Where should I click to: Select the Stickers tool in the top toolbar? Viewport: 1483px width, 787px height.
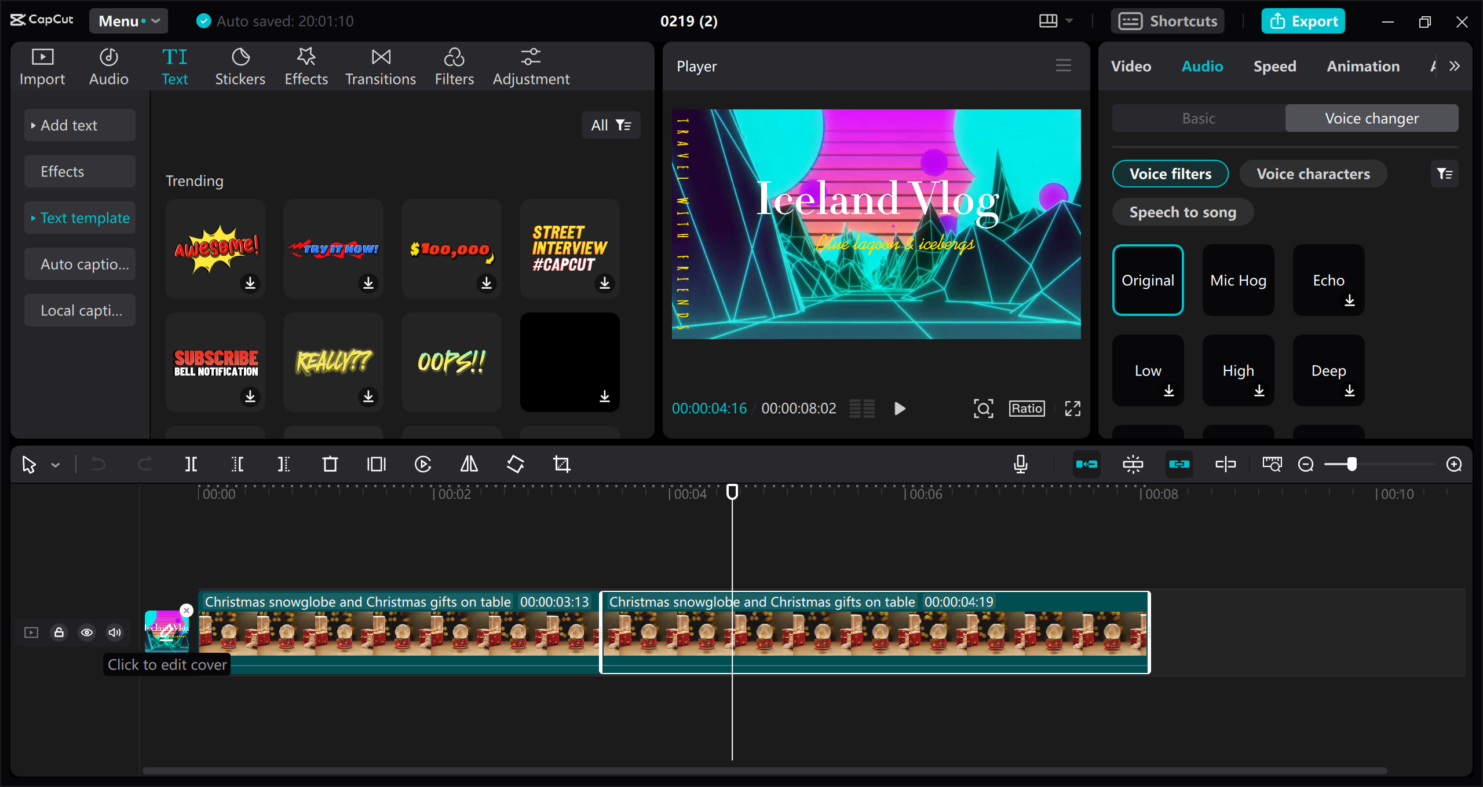(240, 65)
